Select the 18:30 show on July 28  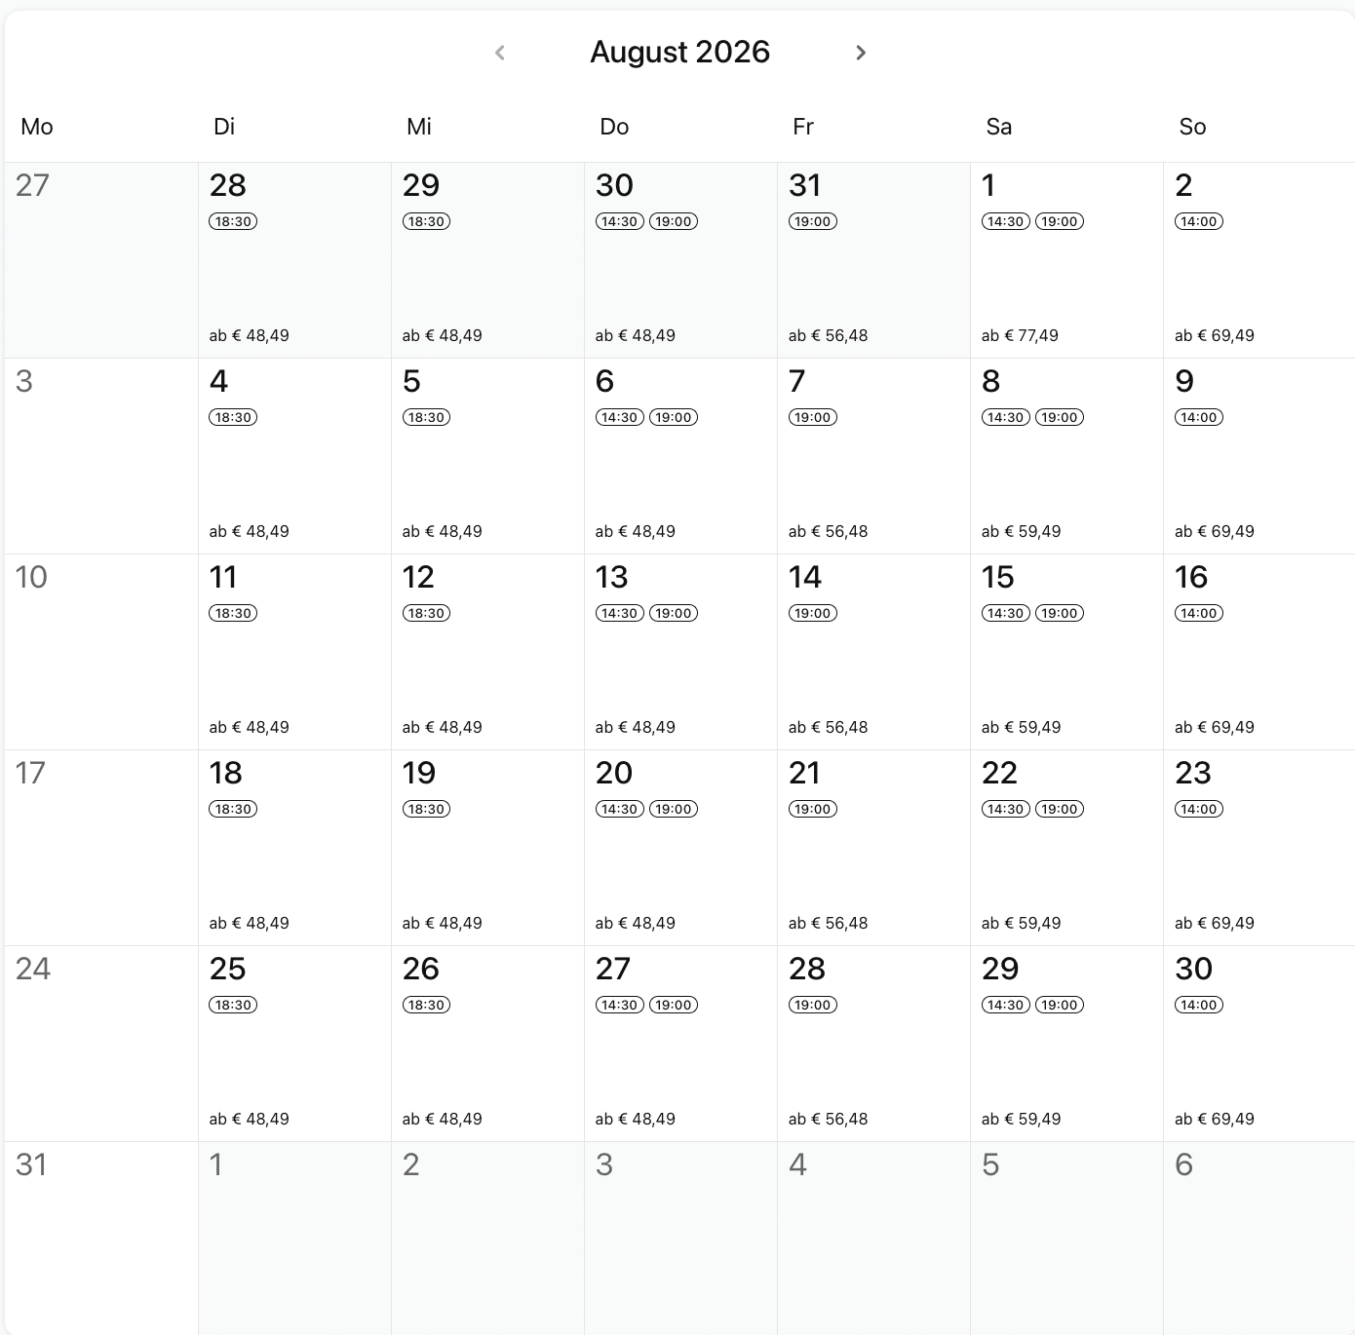233,221
